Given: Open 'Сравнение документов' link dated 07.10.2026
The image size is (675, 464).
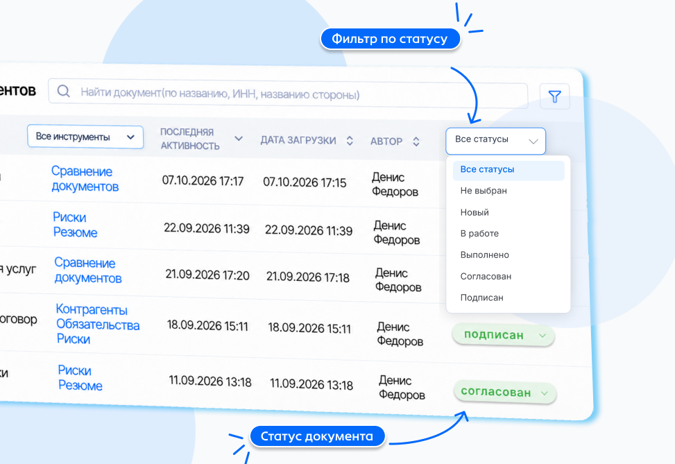Looking at the screenshot, I should (85, 179).
